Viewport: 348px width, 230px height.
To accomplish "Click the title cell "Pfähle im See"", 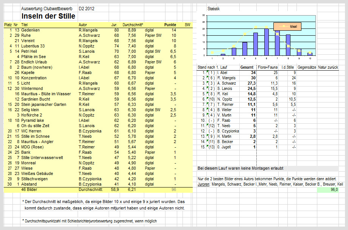I will pos(34,57).
